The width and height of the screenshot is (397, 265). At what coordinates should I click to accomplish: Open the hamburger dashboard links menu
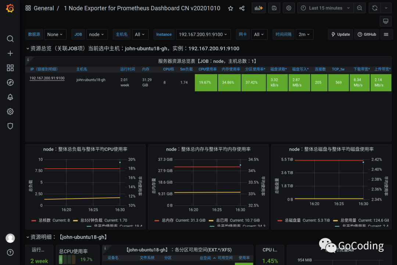386,35
